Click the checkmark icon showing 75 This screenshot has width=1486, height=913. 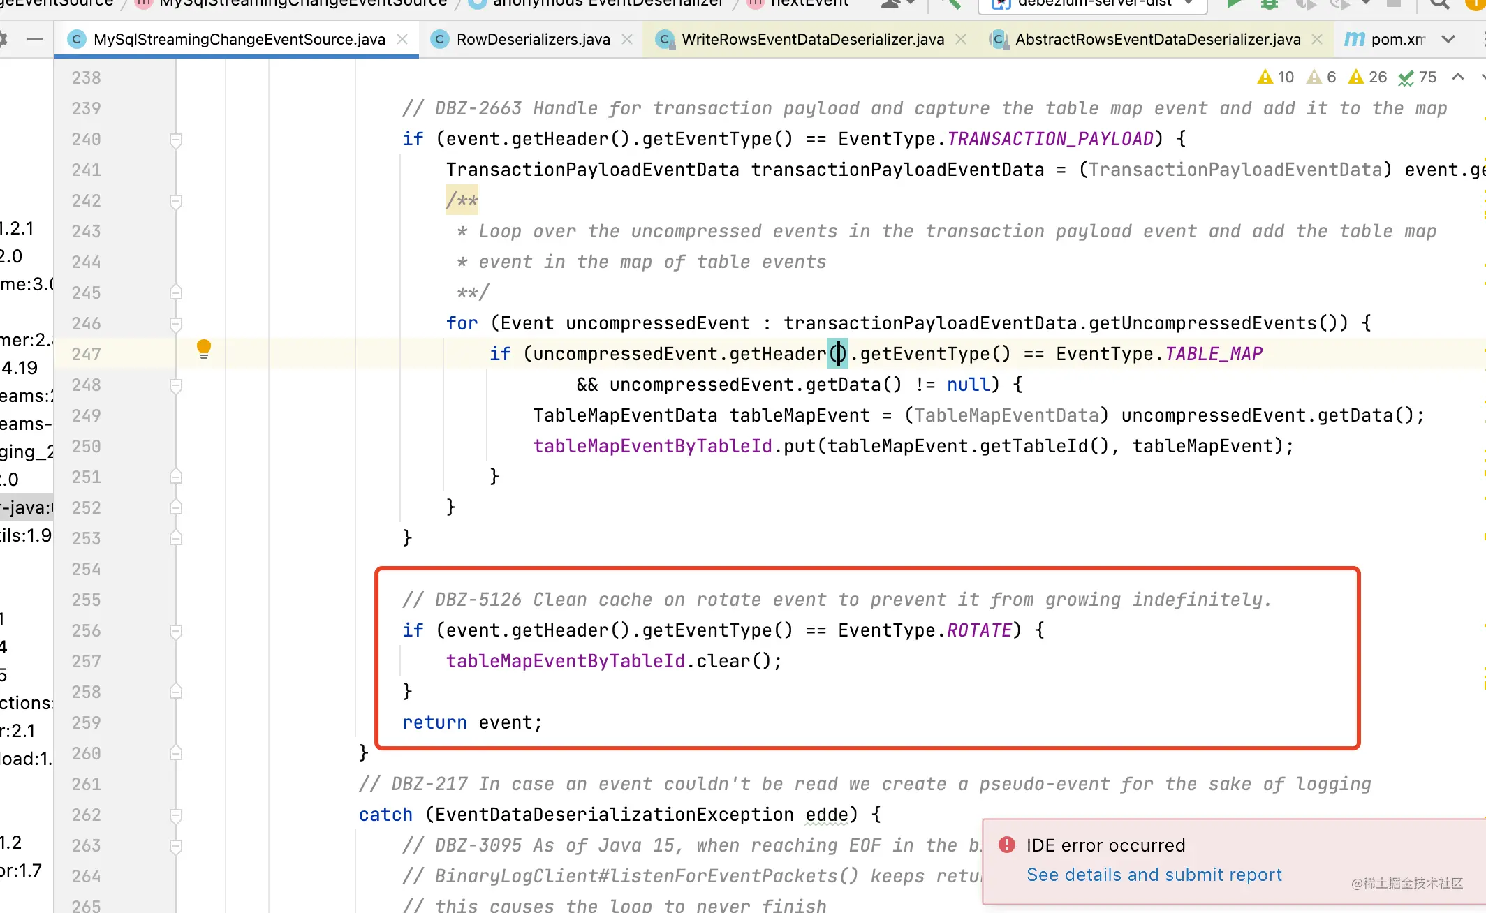1405,76
